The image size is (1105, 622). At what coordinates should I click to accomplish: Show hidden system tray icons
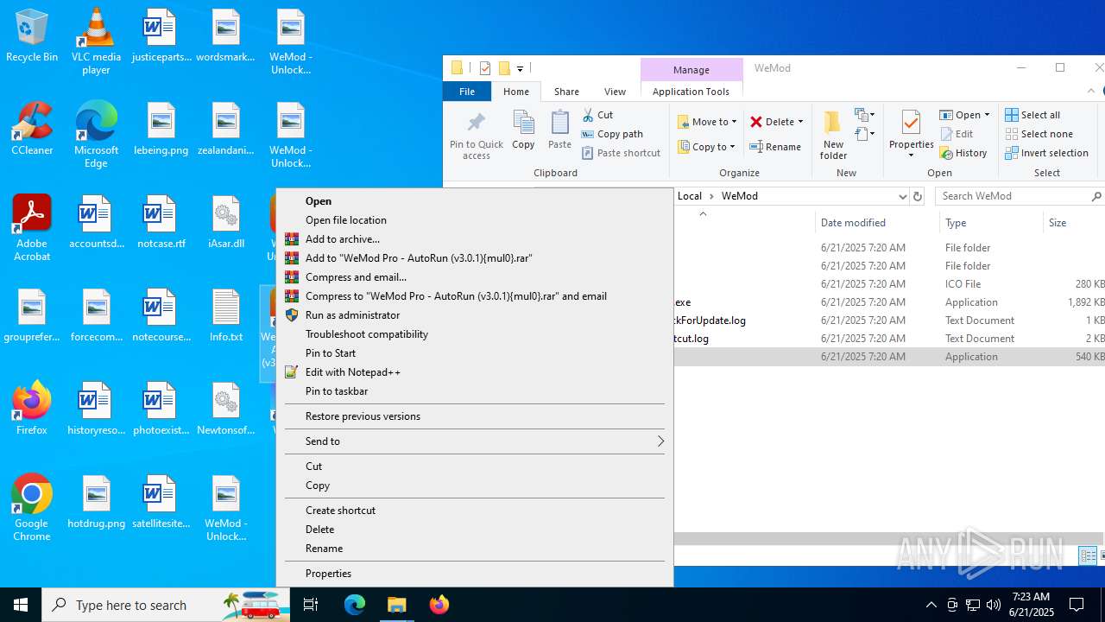click(x=931, y=605)
